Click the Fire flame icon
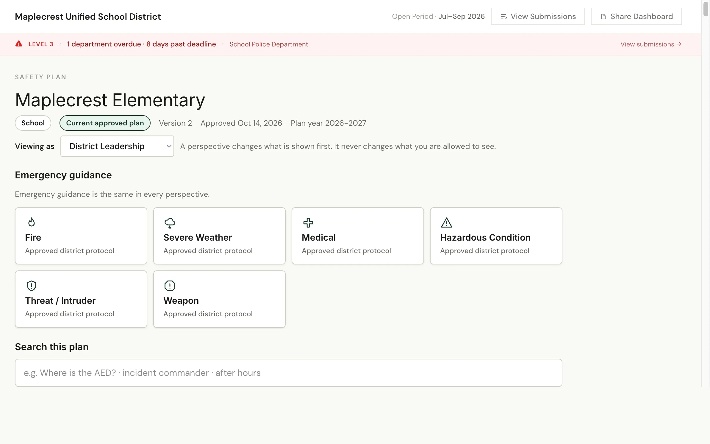 (x=32, y=222)
